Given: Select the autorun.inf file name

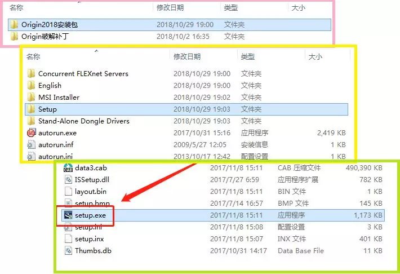Looking at the screenshot, I should 56,144.
